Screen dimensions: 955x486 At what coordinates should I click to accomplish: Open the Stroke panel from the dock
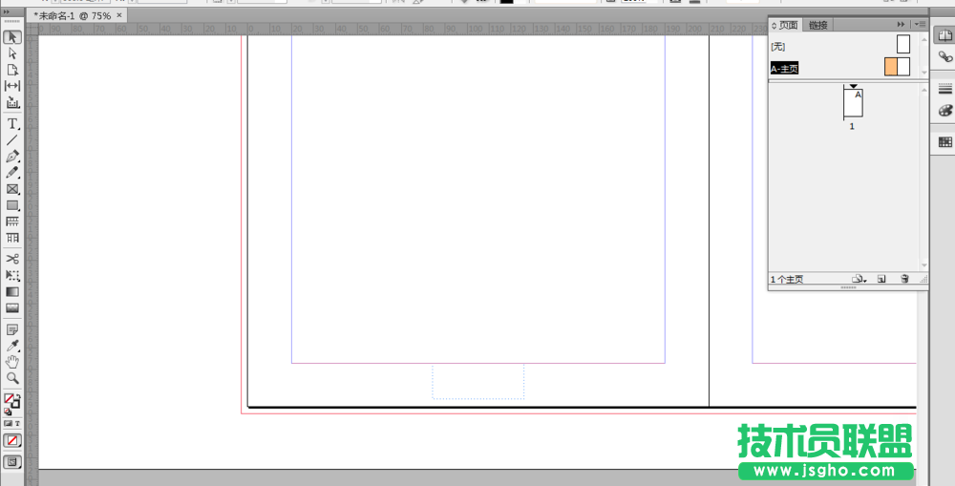coord(944,90)
